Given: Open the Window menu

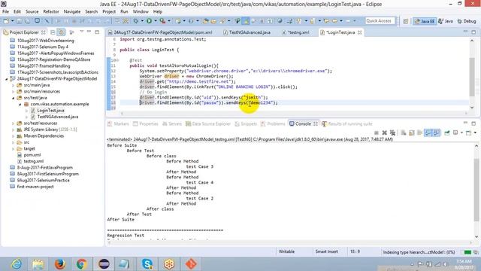Looking at the screenshot, I should click(141, 12).
